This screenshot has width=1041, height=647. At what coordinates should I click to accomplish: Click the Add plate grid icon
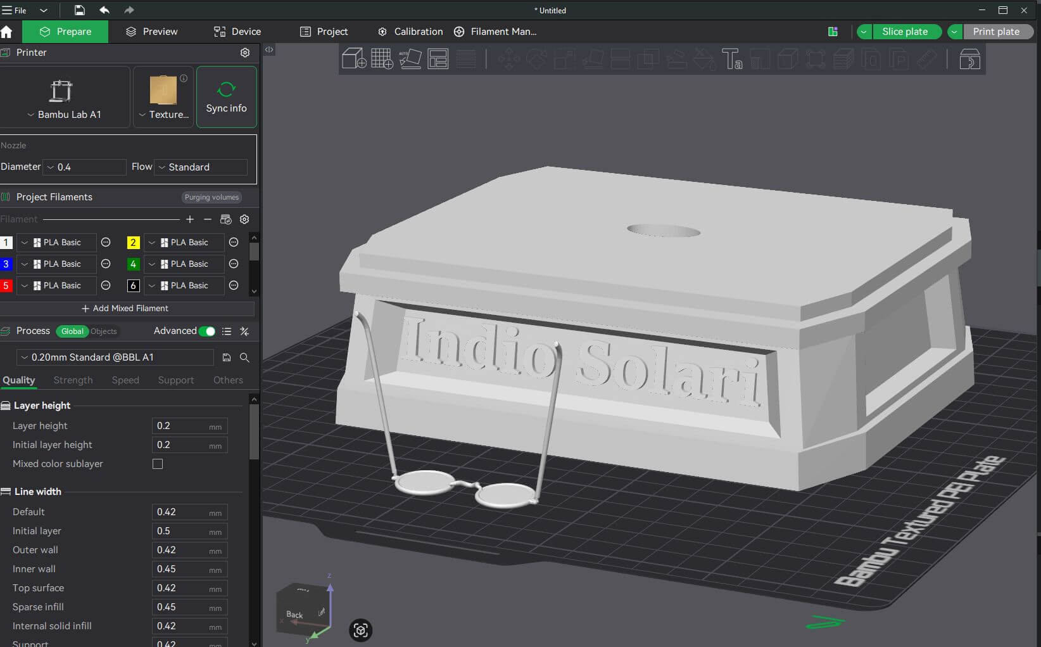[x=382, y=59]
